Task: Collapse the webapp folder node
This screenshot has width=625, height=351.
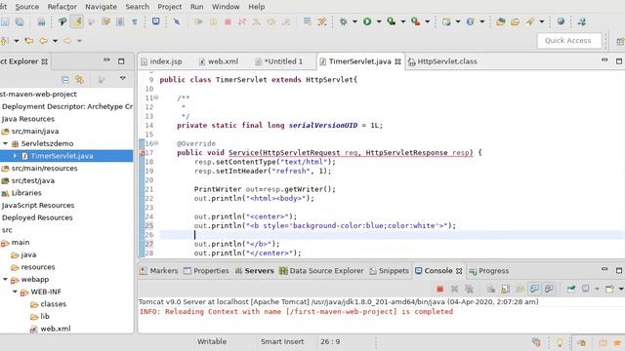Action: [x=5, y=280]
